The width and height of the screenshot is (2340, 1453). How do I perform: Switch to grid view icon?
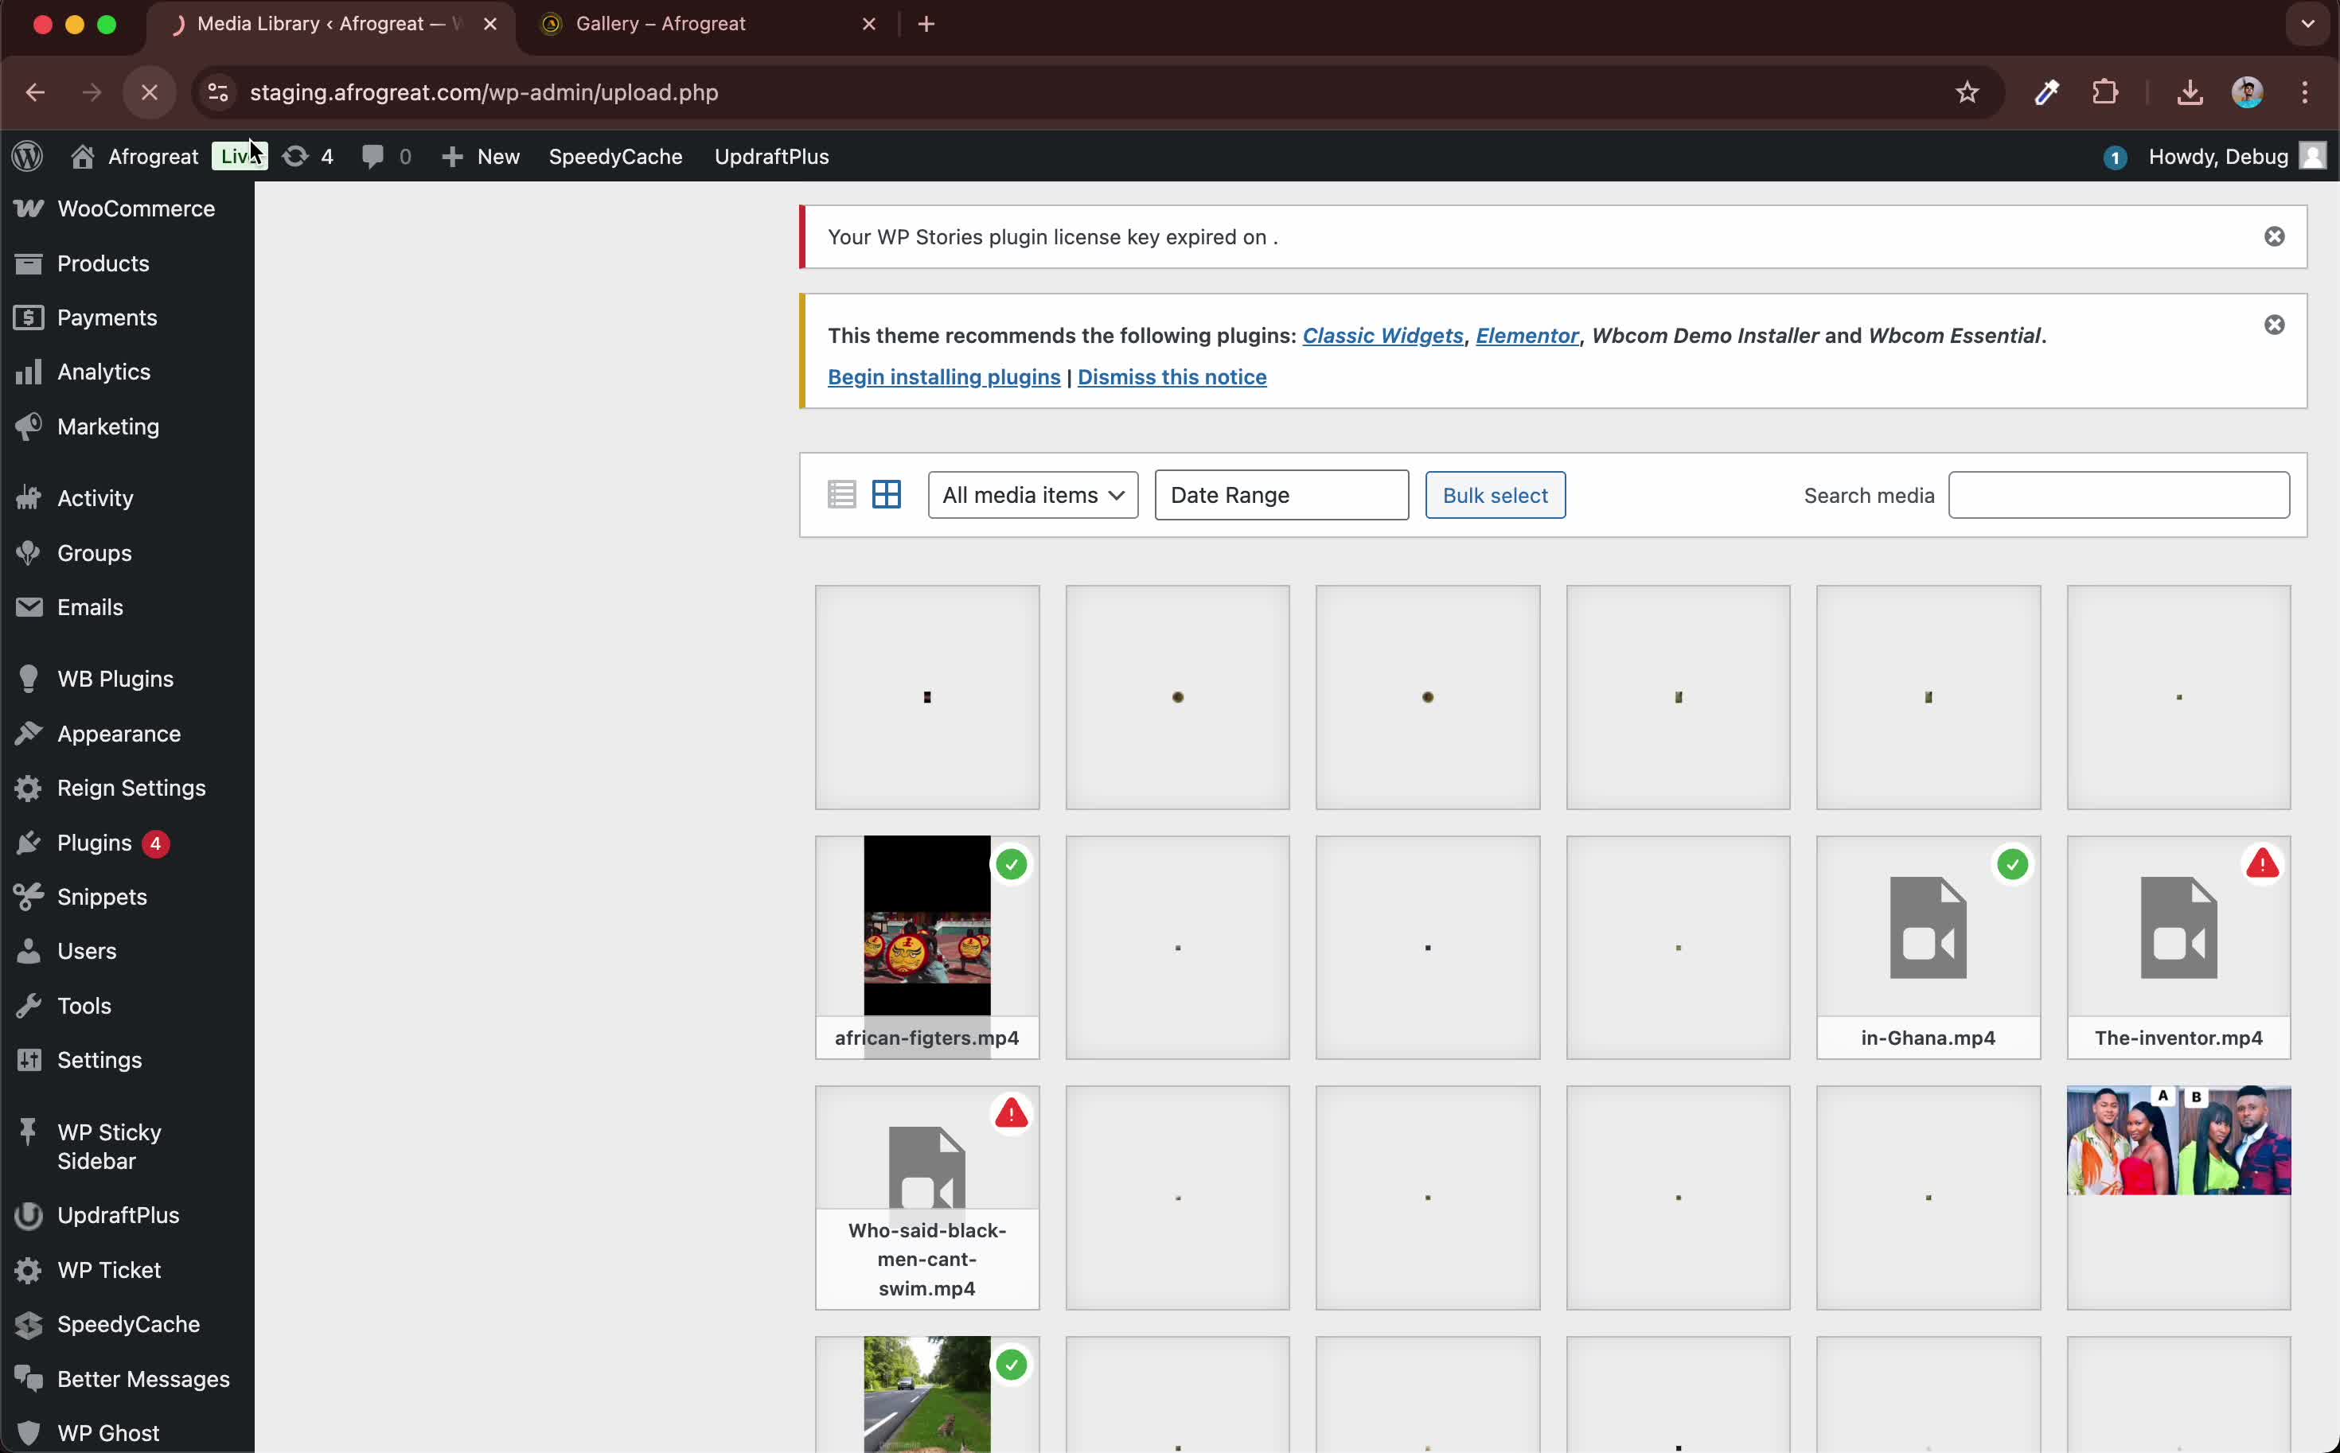[886, 495]
